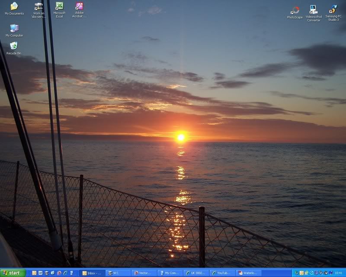The width and height of the screenshot is (346, 277).
Task: Click the clock showing 10:41
Action: click(339, 273)
